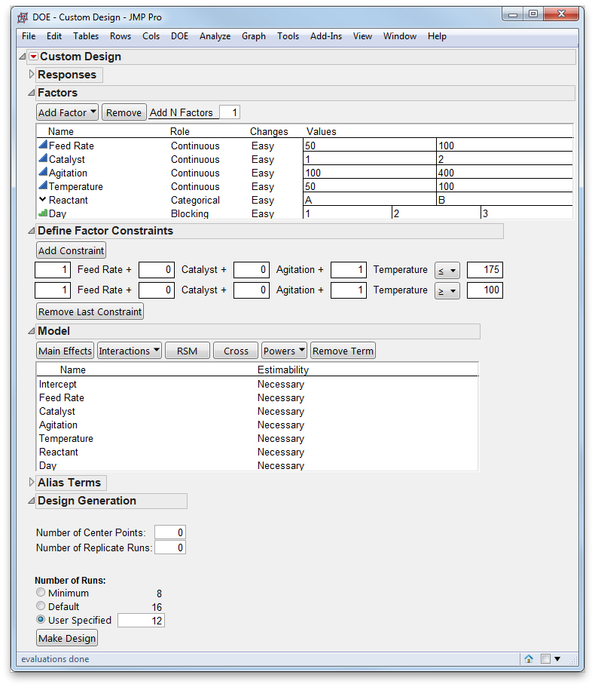Image resolution: width=595 pixels, height=687 pixels.
Task: Click the constraint limit field showing 100
Action: 485,290
